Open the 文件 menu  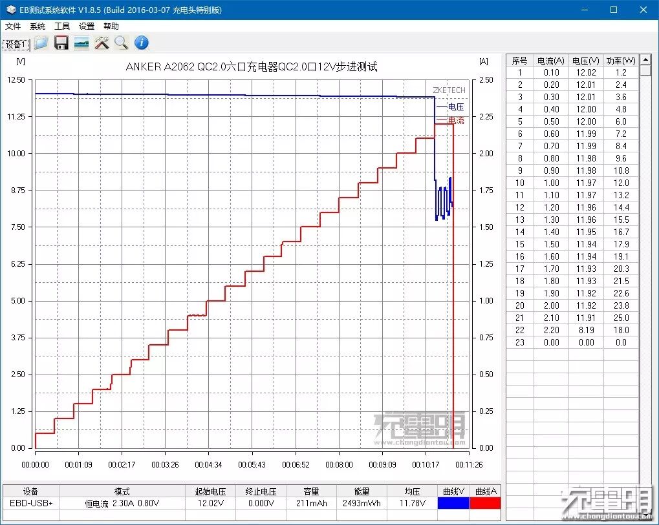point(13,26)
